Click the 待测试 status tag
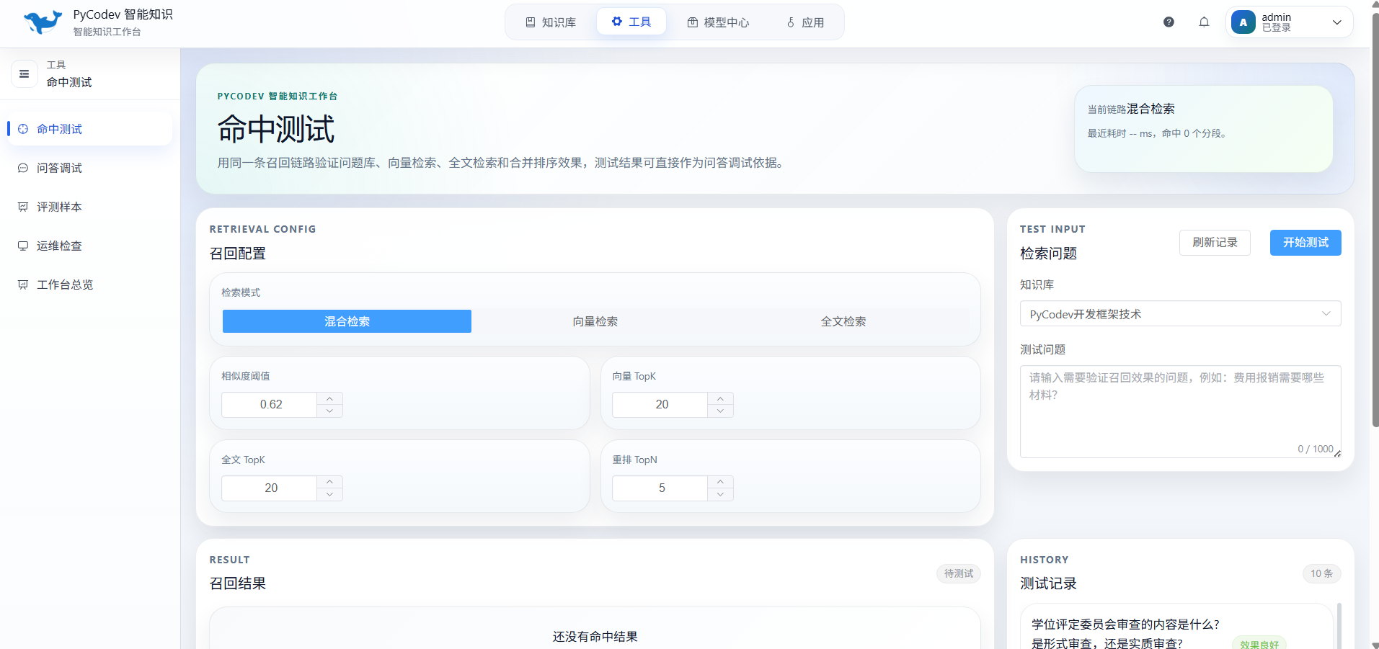This screenshot has width=1379, height=649. (959, 573)
